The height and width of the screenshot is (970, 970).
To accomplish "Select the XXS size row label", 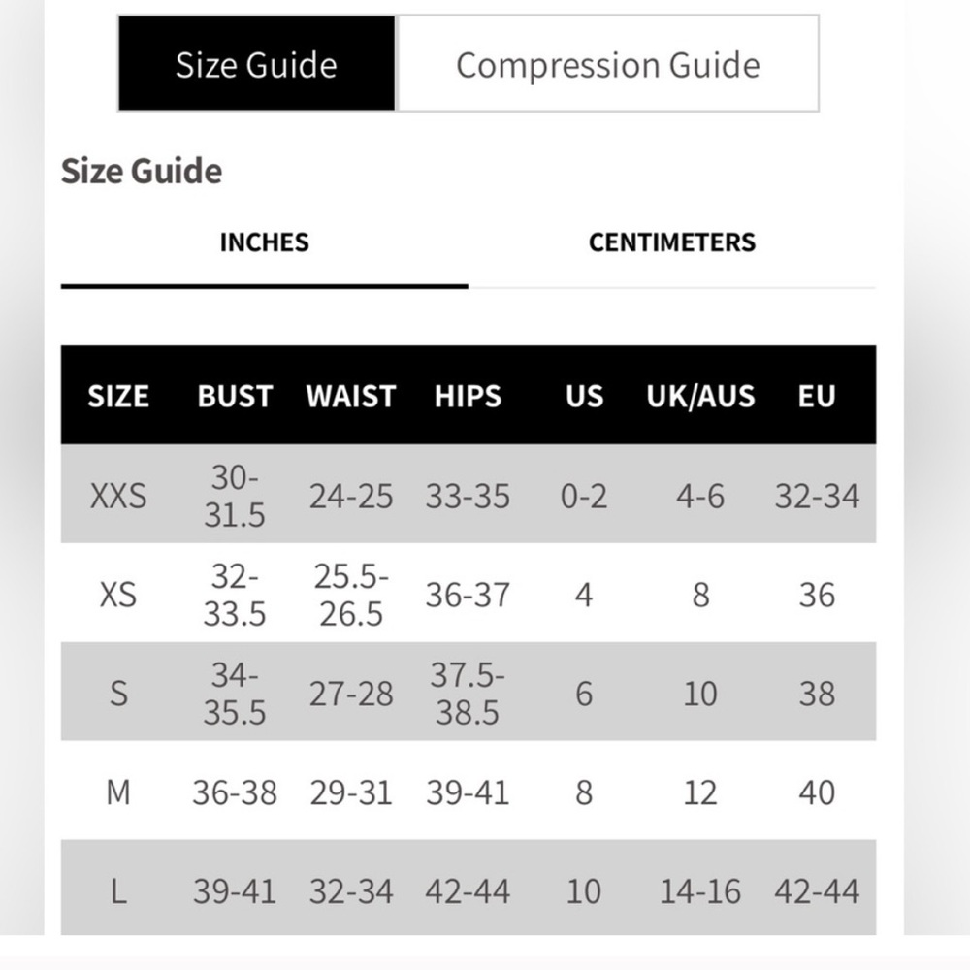I will click(118, 496).
